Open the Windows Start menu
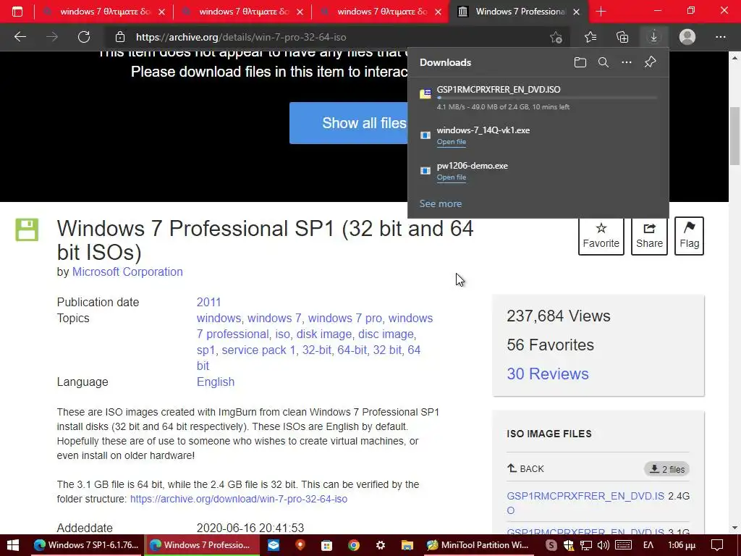This screenshot has height=556, width=741. 13,545
